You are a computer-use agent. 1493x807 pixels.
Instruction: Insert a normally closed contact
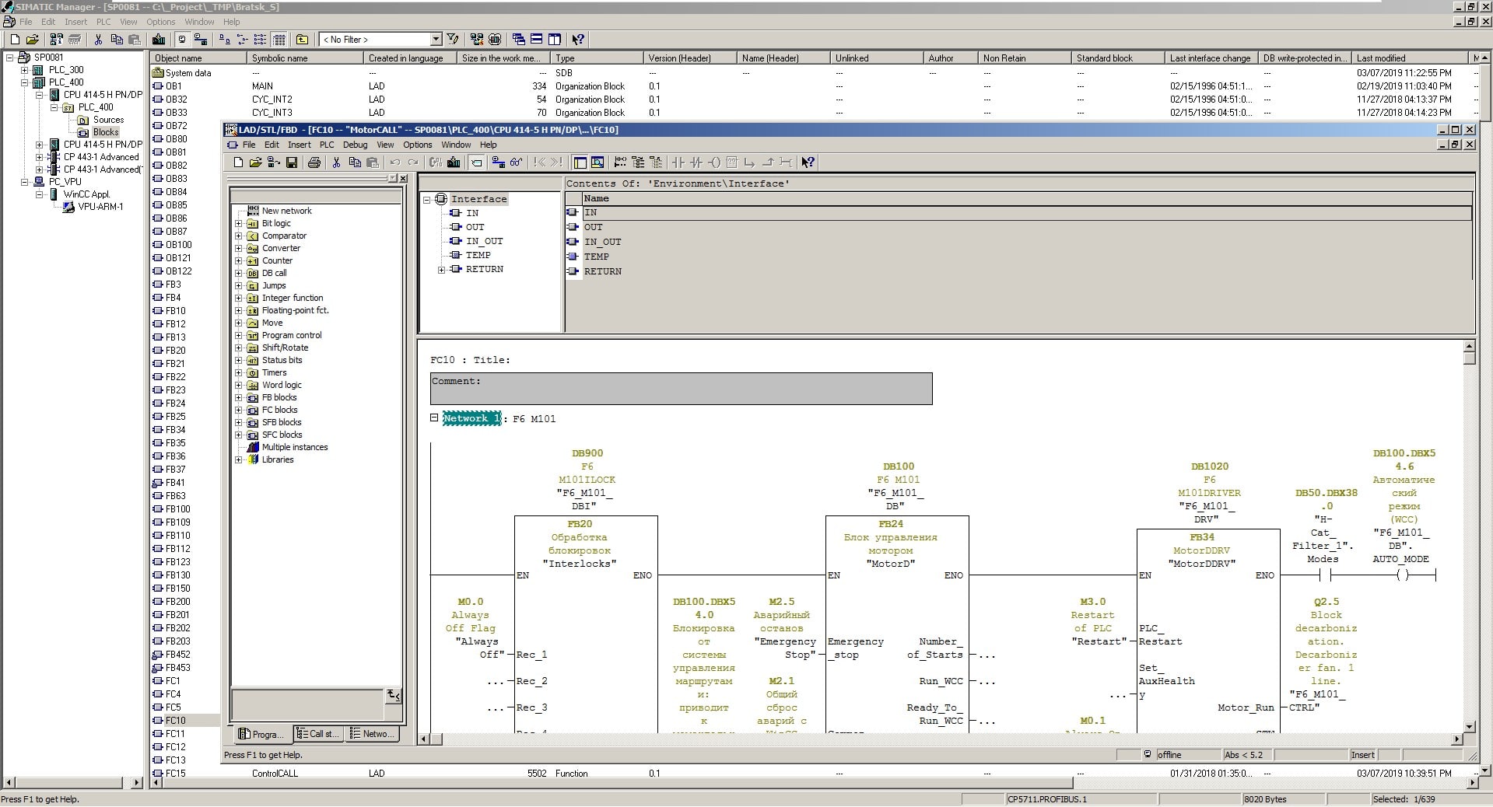coord(696,162)
